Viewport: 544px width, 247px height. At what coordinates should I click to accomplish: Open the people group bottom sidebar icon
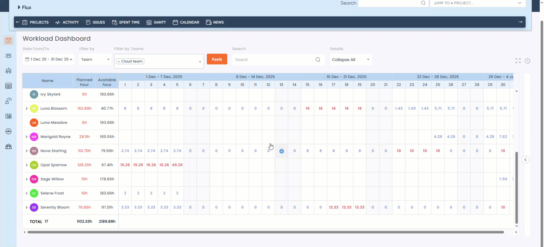pyautogui.click(x=9, y=146)
